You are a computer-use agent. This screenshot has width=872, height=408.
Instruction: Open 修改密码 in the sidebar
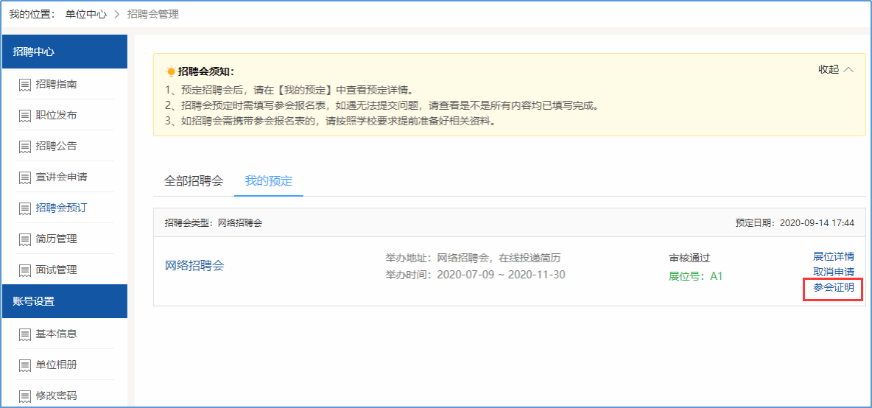(56, 396)
